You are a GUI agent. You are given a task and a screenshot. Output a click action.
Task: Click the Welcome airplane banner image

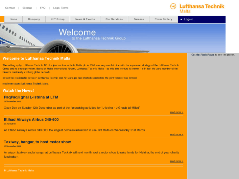point(113,38)
